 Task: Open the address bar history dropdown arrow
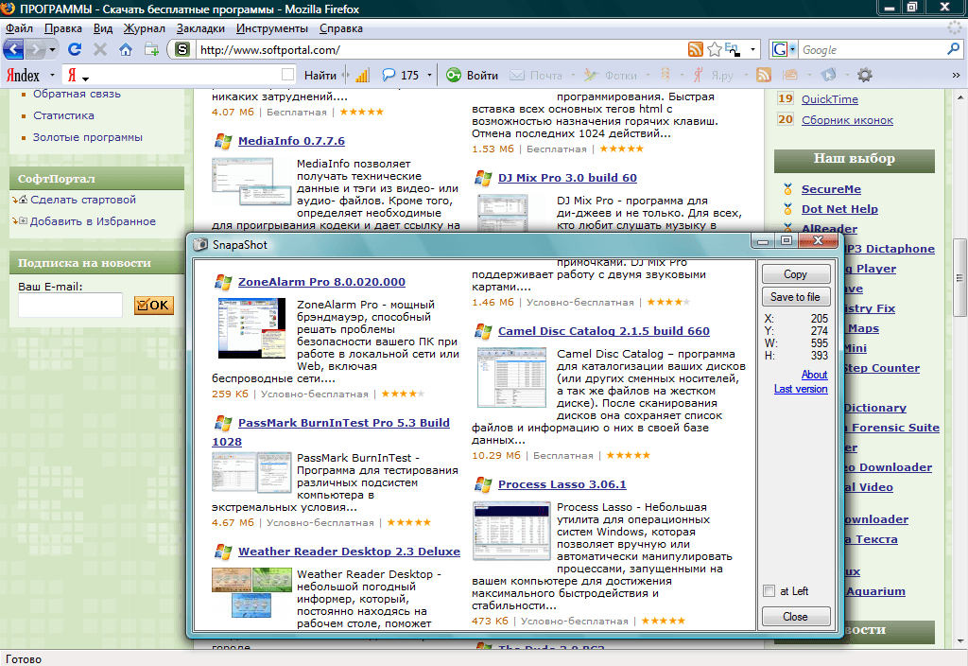[752, 49]
